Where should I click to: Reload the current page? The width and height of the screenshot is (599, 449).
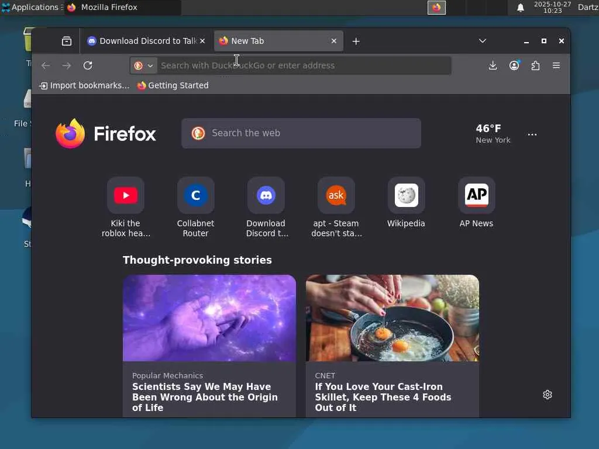point(88,65)
